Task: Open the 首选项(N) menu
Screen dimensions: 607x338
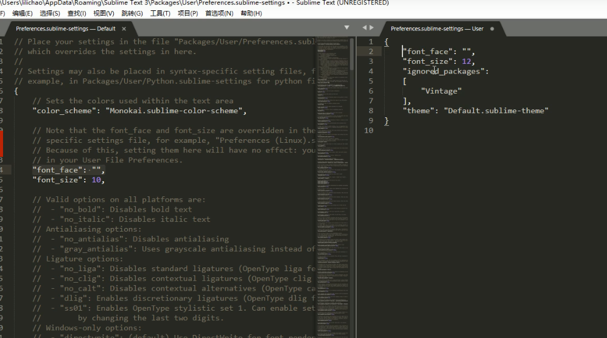Action: [x=219, y=13]
